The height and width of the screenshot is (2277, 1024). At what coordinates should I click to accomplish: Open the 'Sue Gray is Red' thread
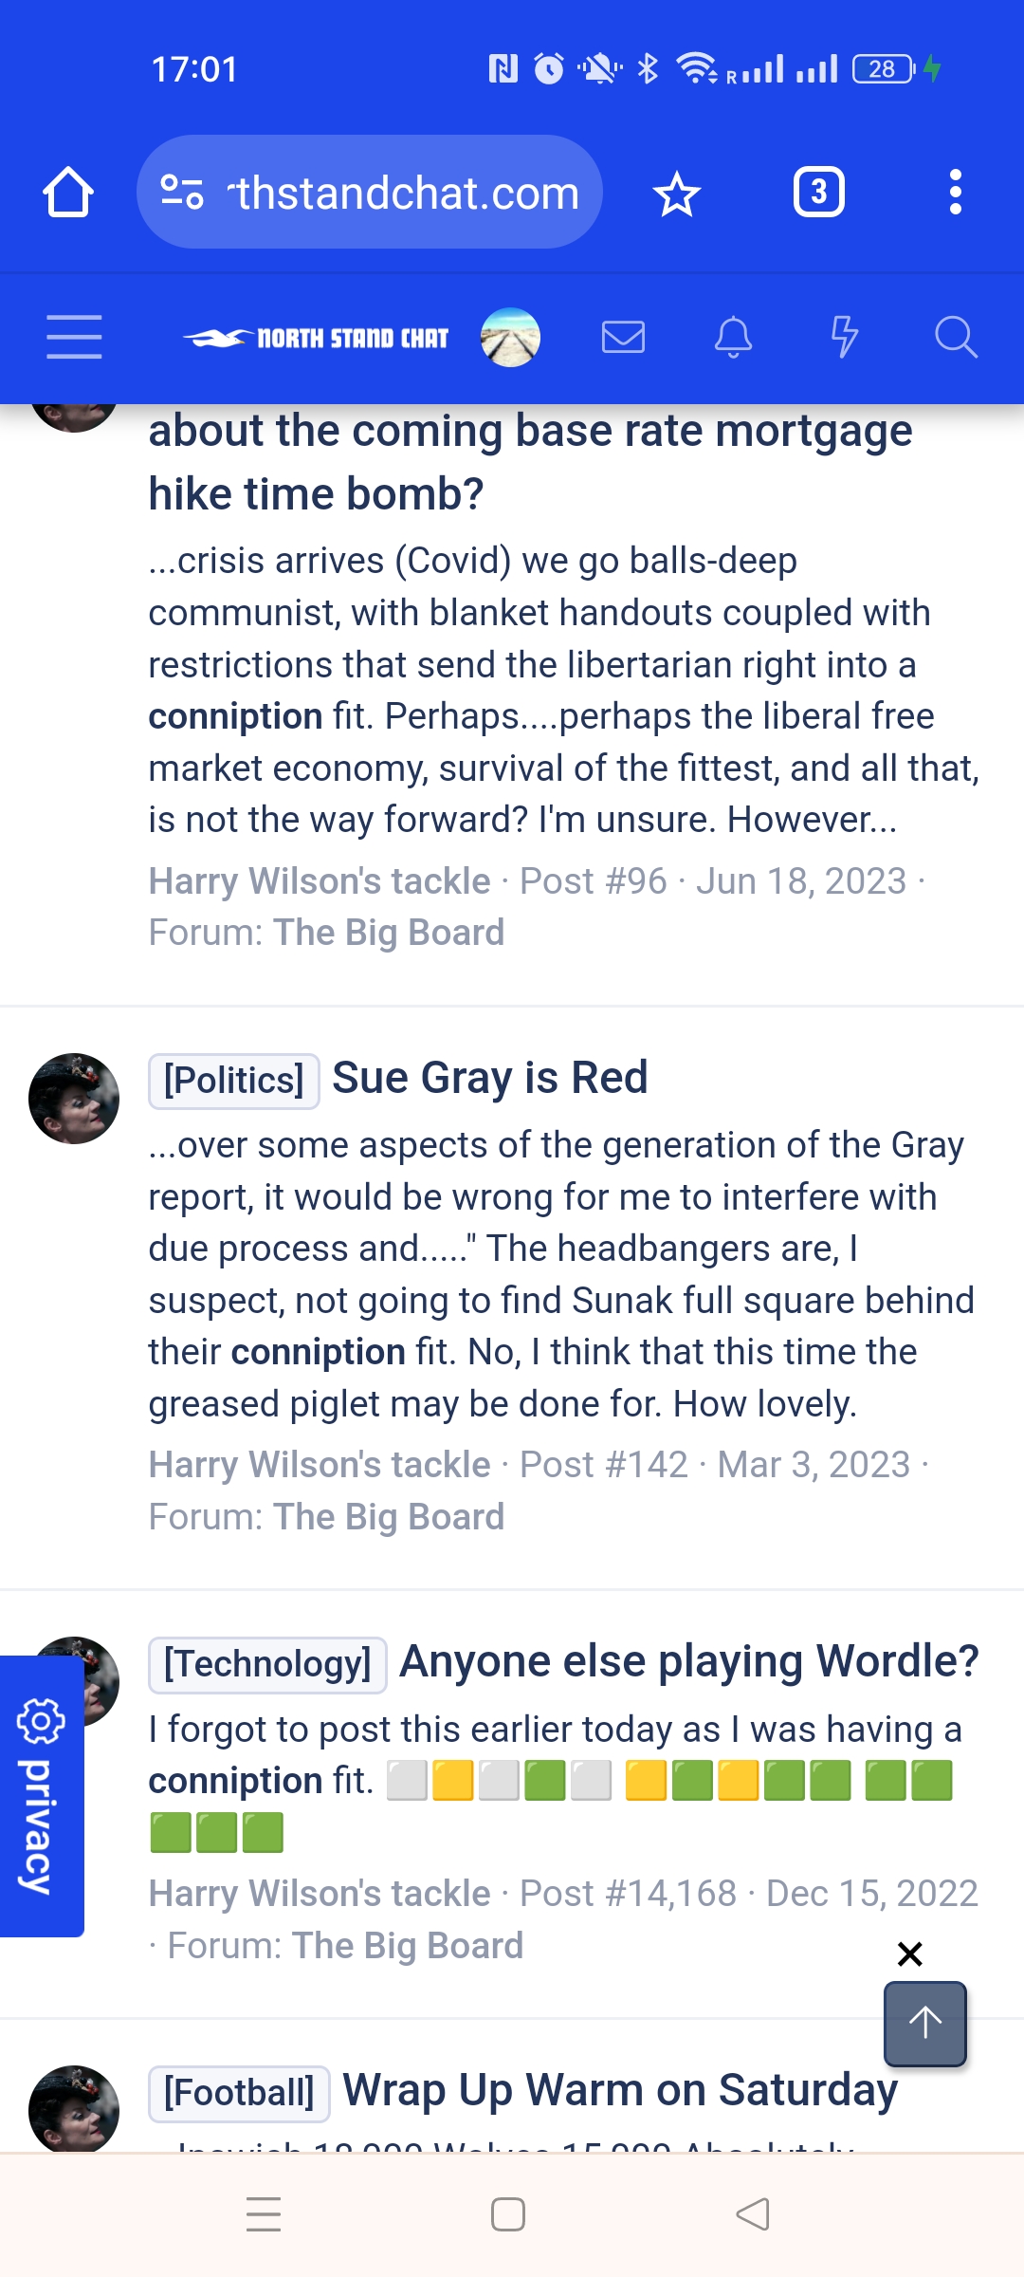490,1079
